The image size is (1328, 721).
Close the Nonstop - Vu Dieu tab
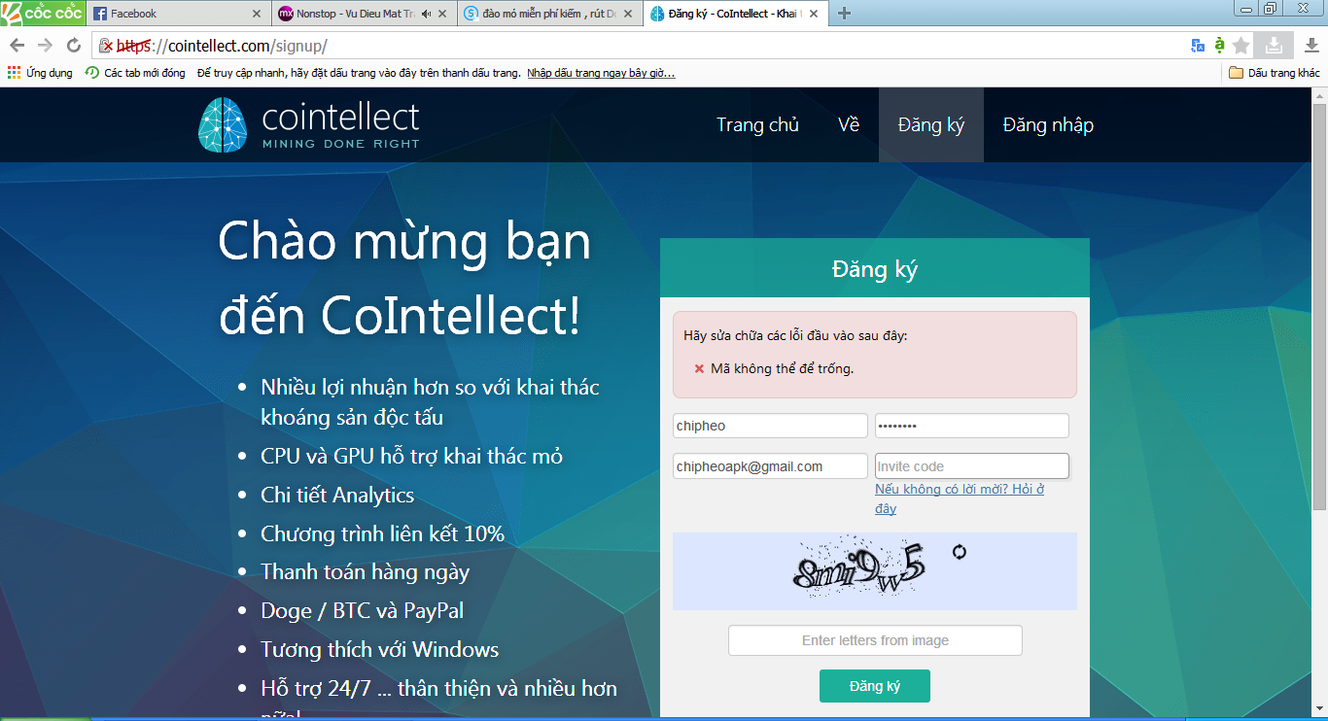[442, 14]
